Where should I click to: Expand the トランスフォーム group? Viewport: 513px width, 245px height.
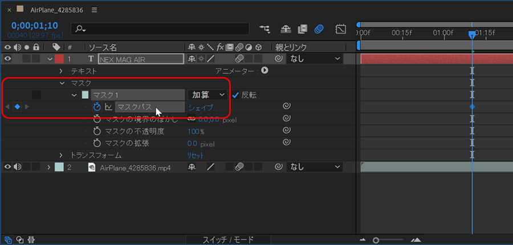click(61, 155)
